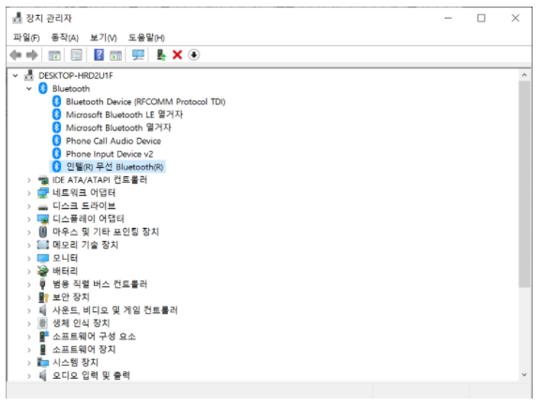Click the 보안 장치 key icon

click(x=43, y=297)
